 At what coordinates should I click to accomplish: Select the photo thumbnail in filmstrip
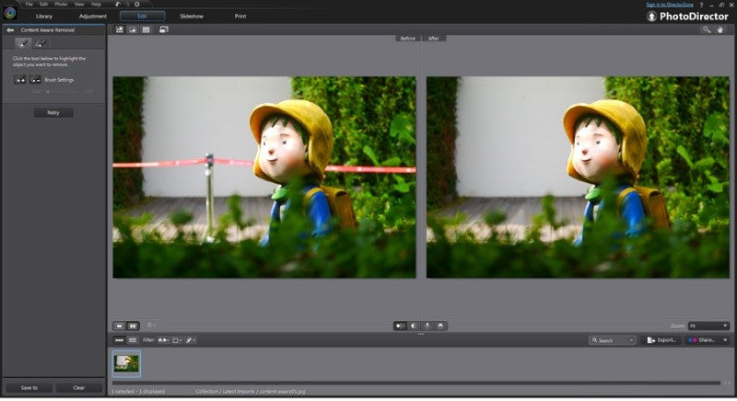click(126, 363)
